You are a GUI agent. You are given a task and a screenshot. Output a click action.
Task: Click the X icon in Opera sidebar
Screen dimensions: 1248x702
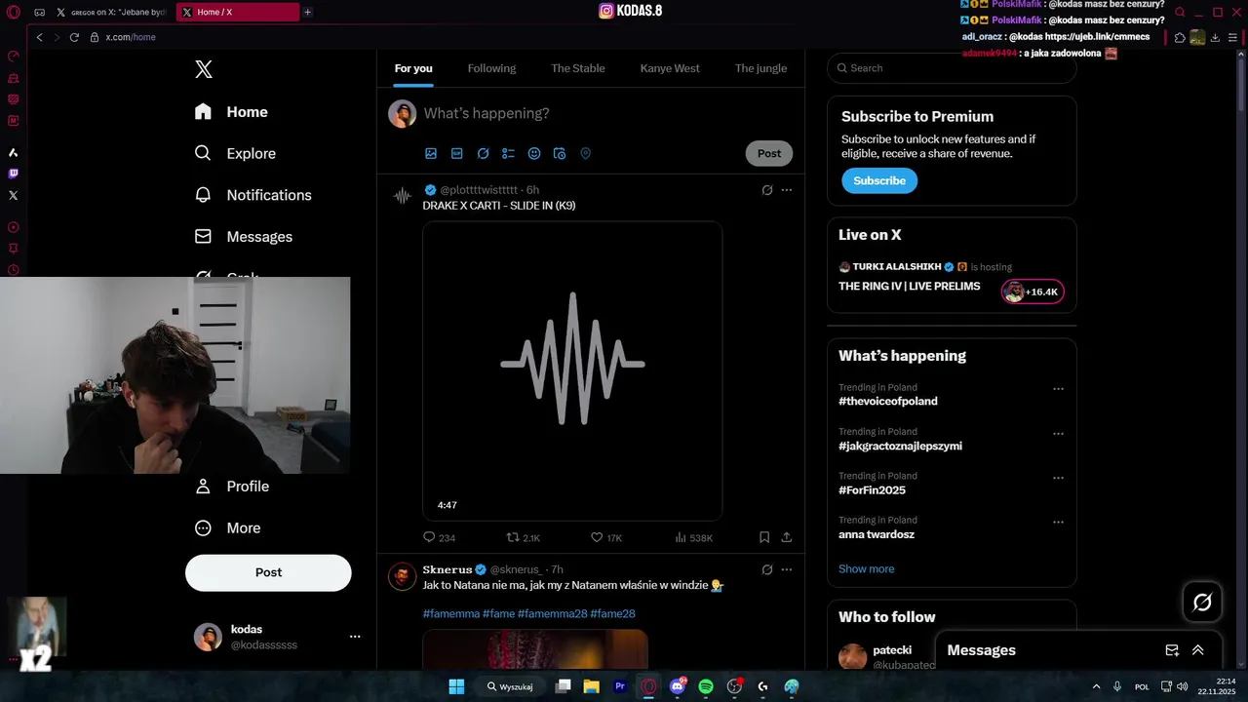coord(13,195)
